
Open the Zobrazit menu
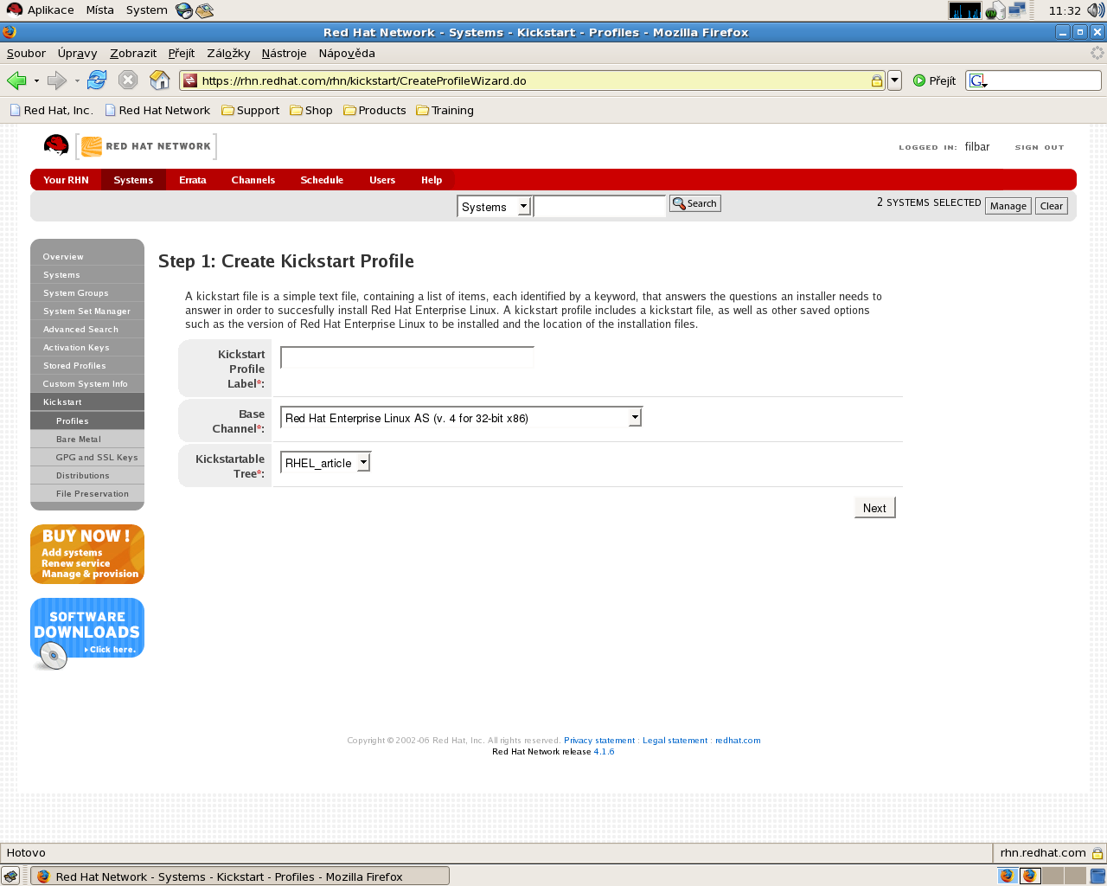[x=133, y=53]
